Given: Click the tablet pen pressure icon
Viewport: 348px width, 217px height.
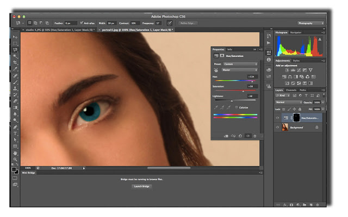Looking at the screenshot, I should [x=170, y=23].
